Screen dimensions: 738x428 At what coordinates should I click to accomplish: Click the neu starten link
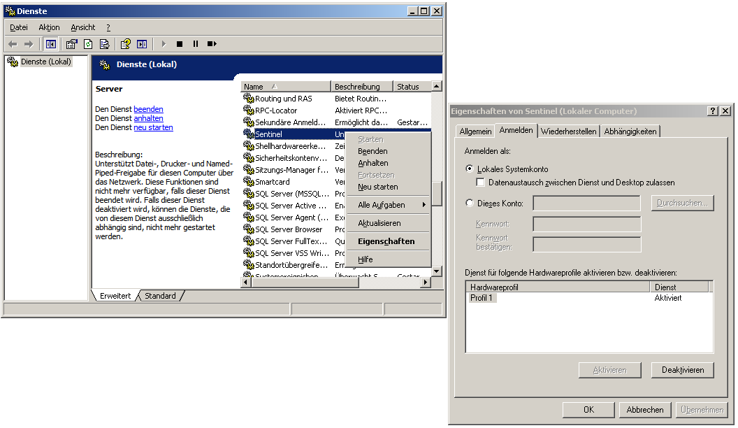[154, 127]
